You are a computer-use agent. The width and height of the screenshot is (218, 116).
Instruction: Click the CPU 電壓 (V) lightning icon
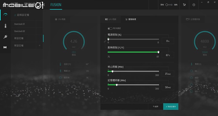(61, 71)
